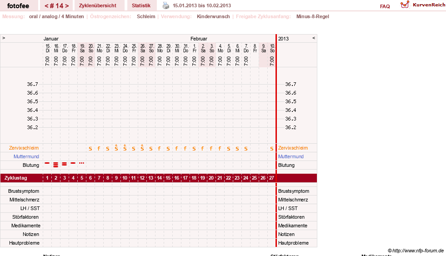Select the '10. So' date column header
This screenshot has height=256, width=446.
tap(272, 48)
